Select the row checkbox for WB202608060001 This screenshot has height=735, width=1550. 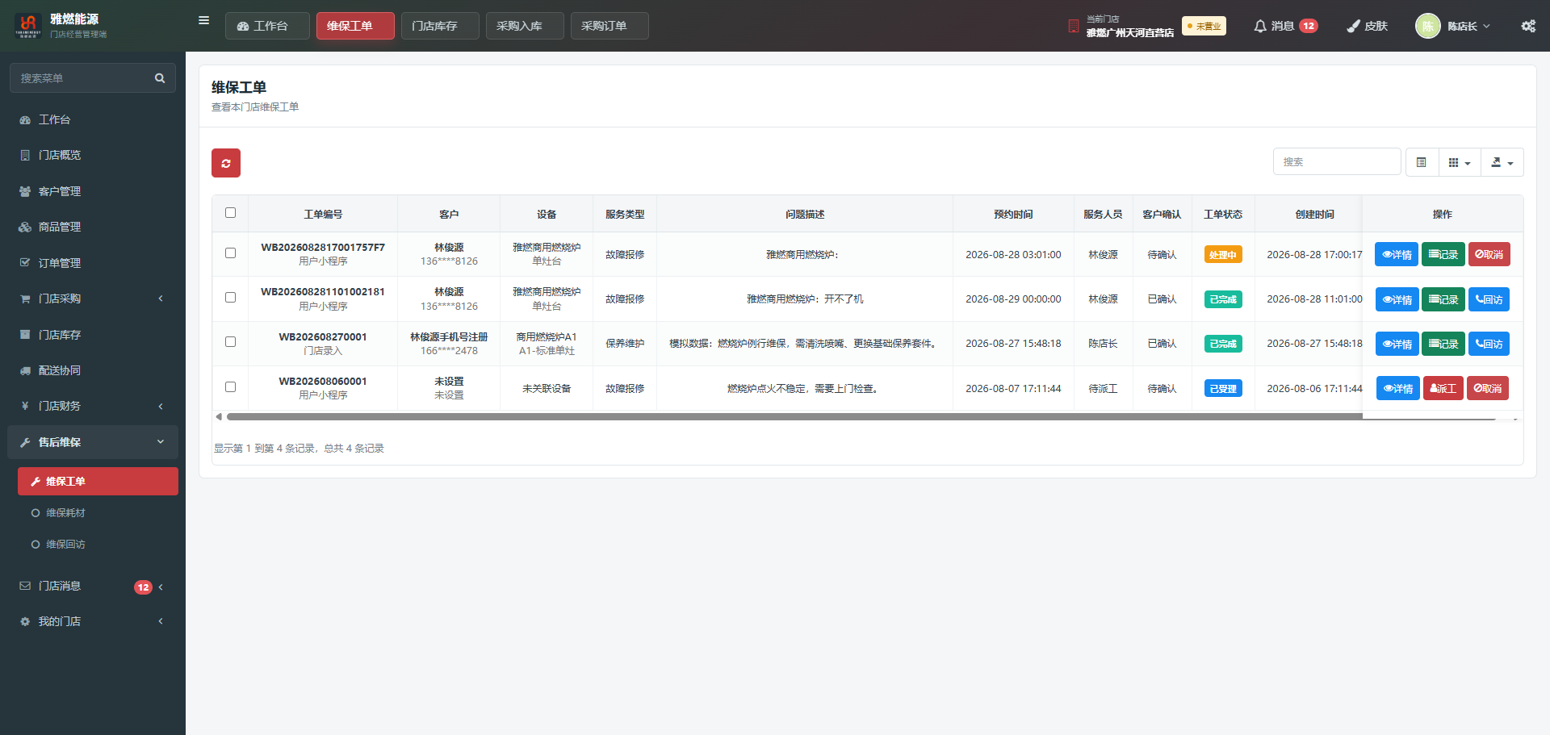pos(230,387)
